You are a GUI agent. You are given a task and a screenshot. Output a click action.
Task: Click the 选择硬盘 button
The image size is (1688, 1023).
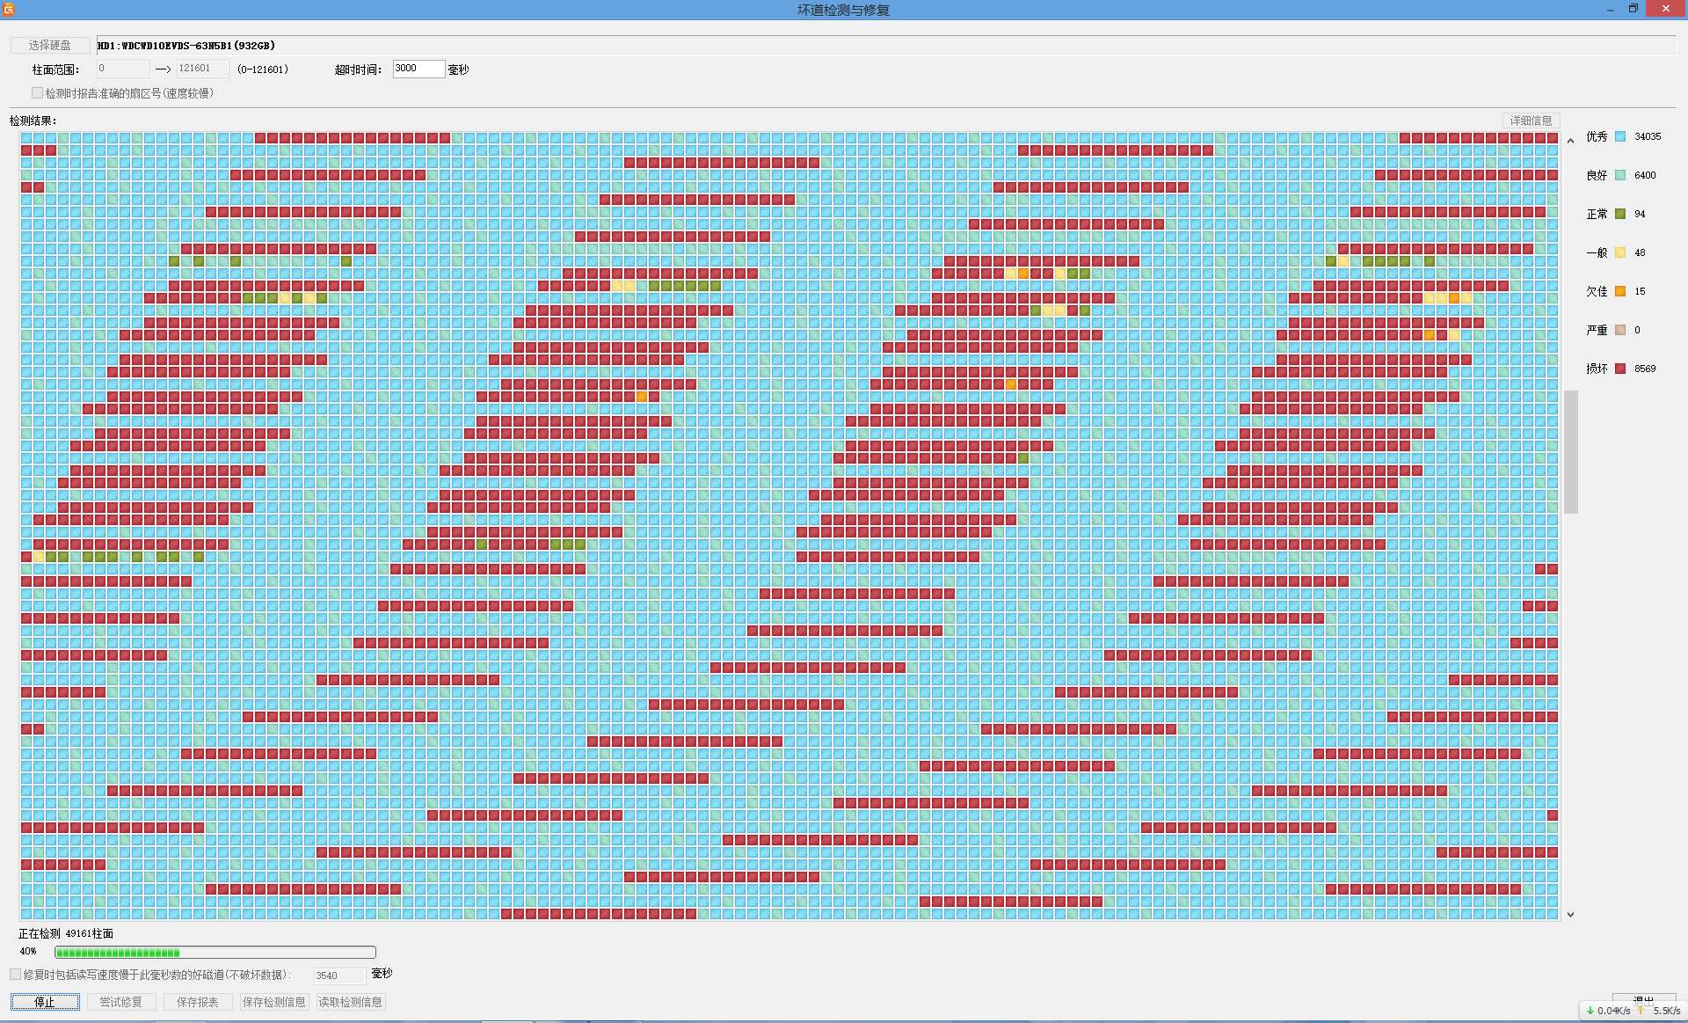point(49,45)
